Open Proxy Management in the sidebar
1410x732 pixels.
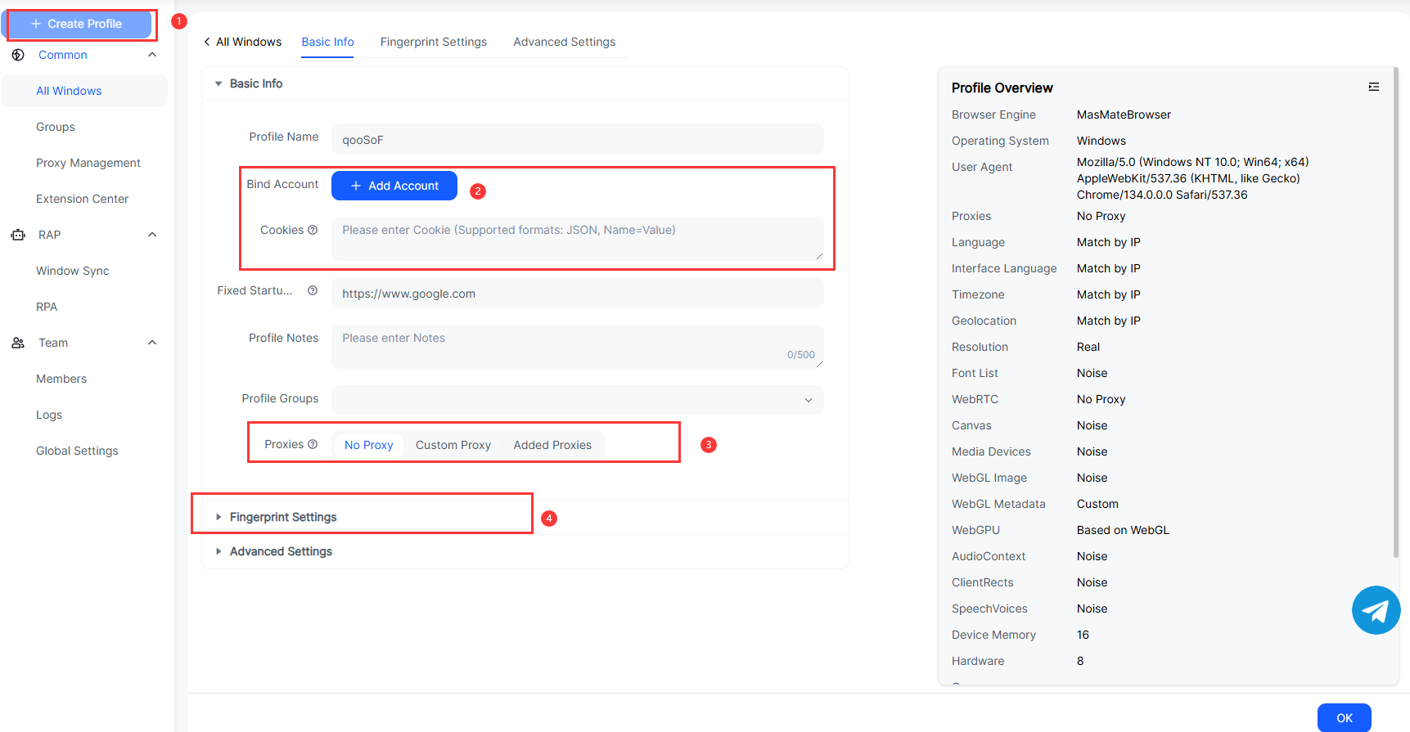88,163
